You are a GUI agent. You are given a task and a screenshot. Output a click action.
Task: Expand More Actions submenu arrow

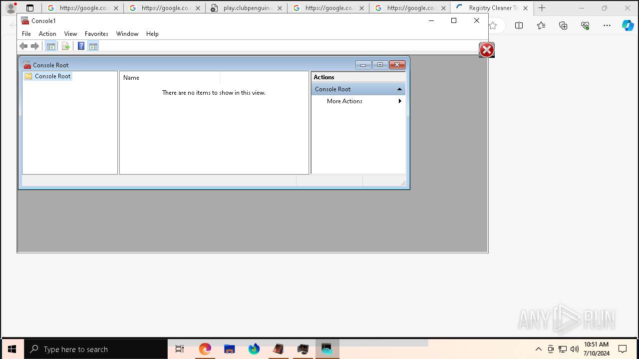pyautogui.click(x=400, y=101)
